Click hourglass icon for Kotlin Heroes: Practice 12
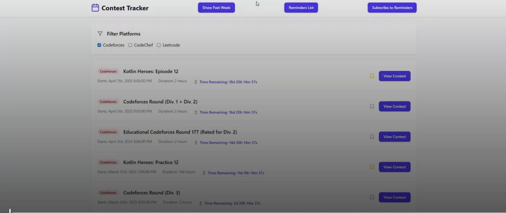The width and height of the screenshot is (506, 213). pos(204,173)
